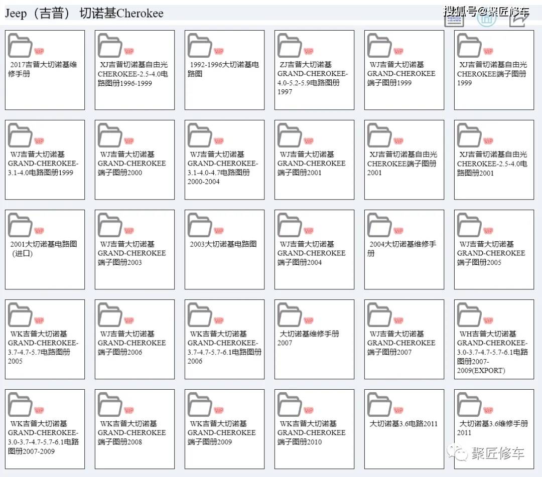542x477 pixels.
Task: Open WK GRAND-CHEROKEE端子图册2008 folder icon
Action: pyautogui.click(x=110, y=404)
